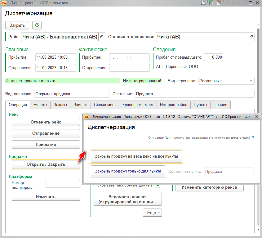The width and height of the screenshot is (262, 238).
Task: Switch to the Билеты tab
Action: (x=40, y=105)
